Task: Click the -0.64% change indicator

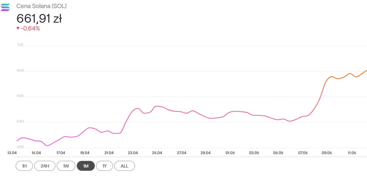Action: [30, 28]
